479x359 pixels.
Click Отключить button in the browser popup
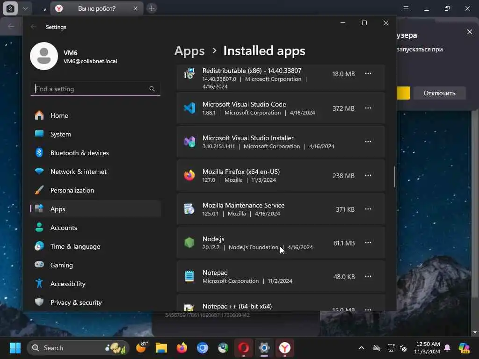tap(439, 93)
